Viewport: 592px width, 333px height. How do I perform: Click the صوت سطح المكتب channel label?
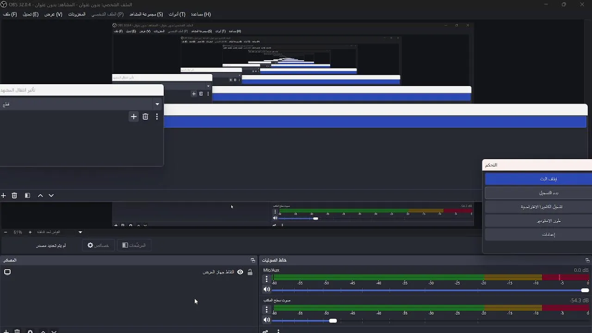click(277, 301)
